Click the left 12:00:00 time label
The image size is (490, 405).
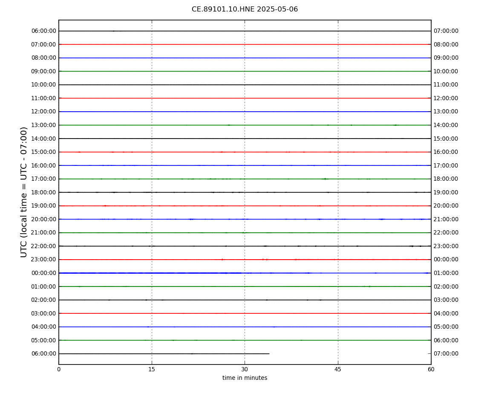click(43, 112)
